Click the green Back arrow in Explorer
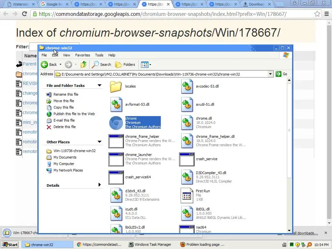The height and width of the screenshot is (249, 332). 44,65
